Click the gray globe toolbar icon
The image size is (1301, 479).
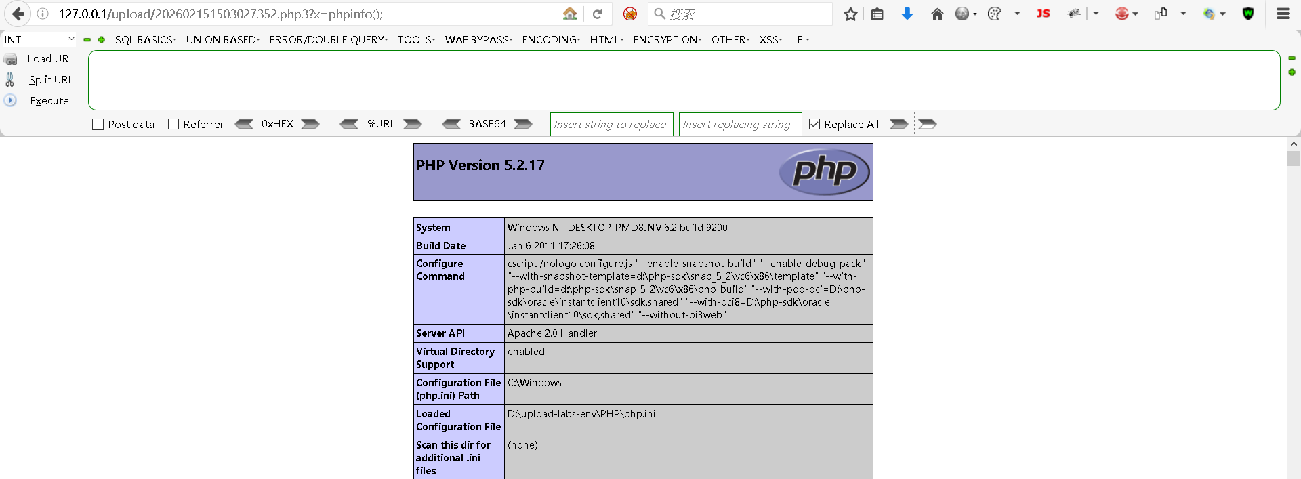click(962, 14)
